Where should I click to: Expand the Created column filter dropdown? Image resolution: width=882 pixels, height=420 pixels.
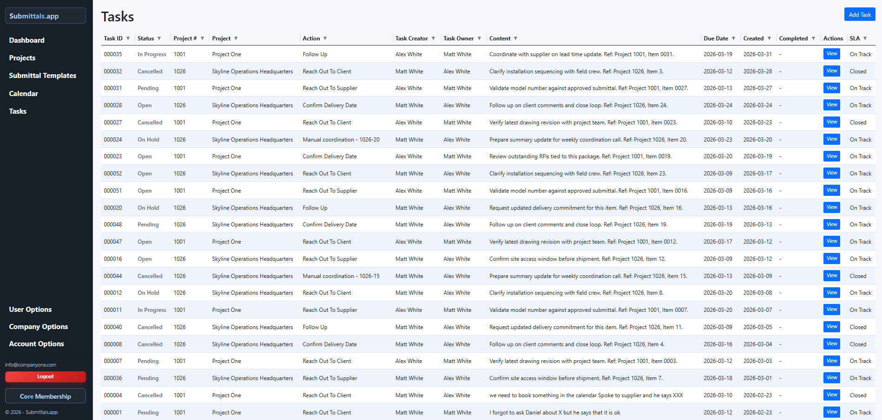click(x=769, y=39)
